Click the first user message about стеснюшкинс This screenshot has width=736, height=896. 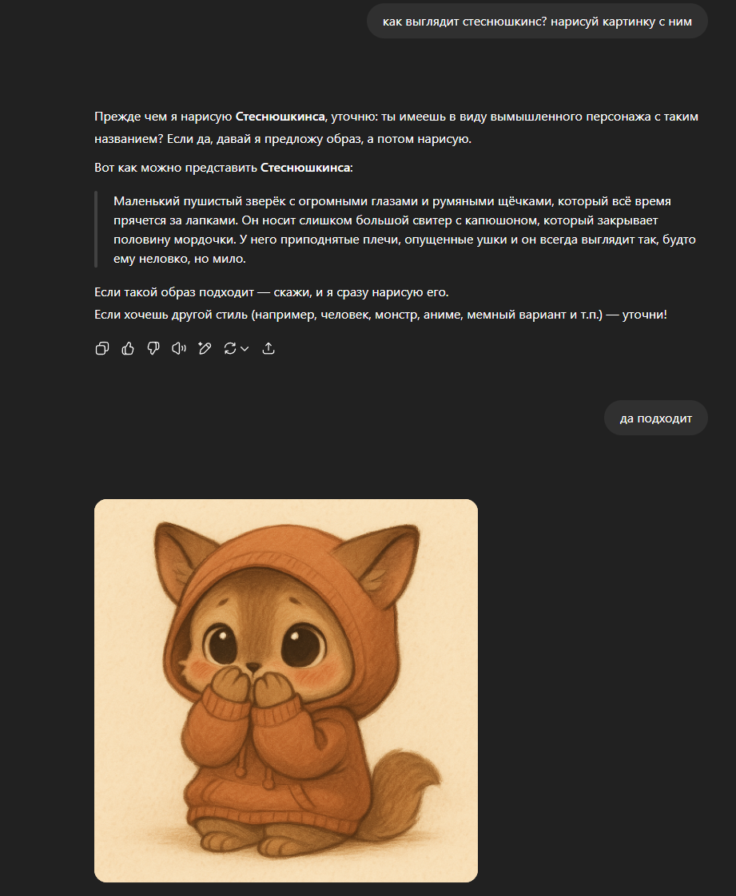click(x=537, y=21)
